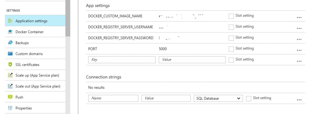Click the Scale up plan icon

[x=10, y=75]
